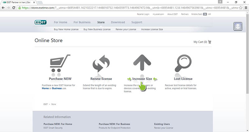Select Renew your License submenu item
Screen dimensions: 249x132
pos(126,29)
